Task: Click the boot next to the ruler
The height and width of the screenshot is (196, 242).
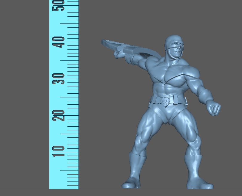Action: coord(134,172)
